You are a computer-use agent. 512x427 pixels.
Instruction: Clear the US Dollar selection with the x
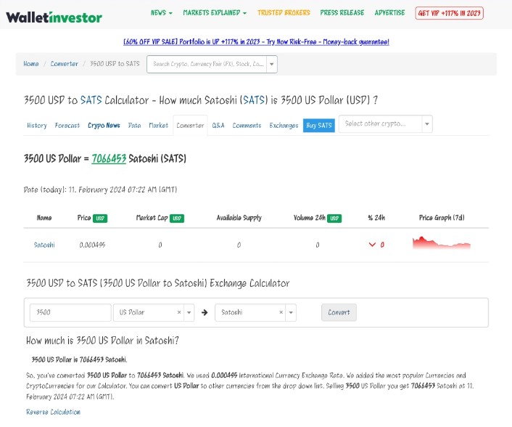pyautogui.click(x=179, y=312)
